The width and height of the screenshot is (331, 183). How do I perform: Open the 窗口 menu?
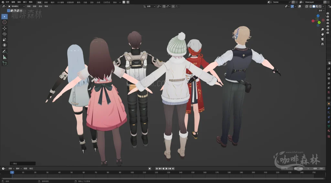[25, 2]
